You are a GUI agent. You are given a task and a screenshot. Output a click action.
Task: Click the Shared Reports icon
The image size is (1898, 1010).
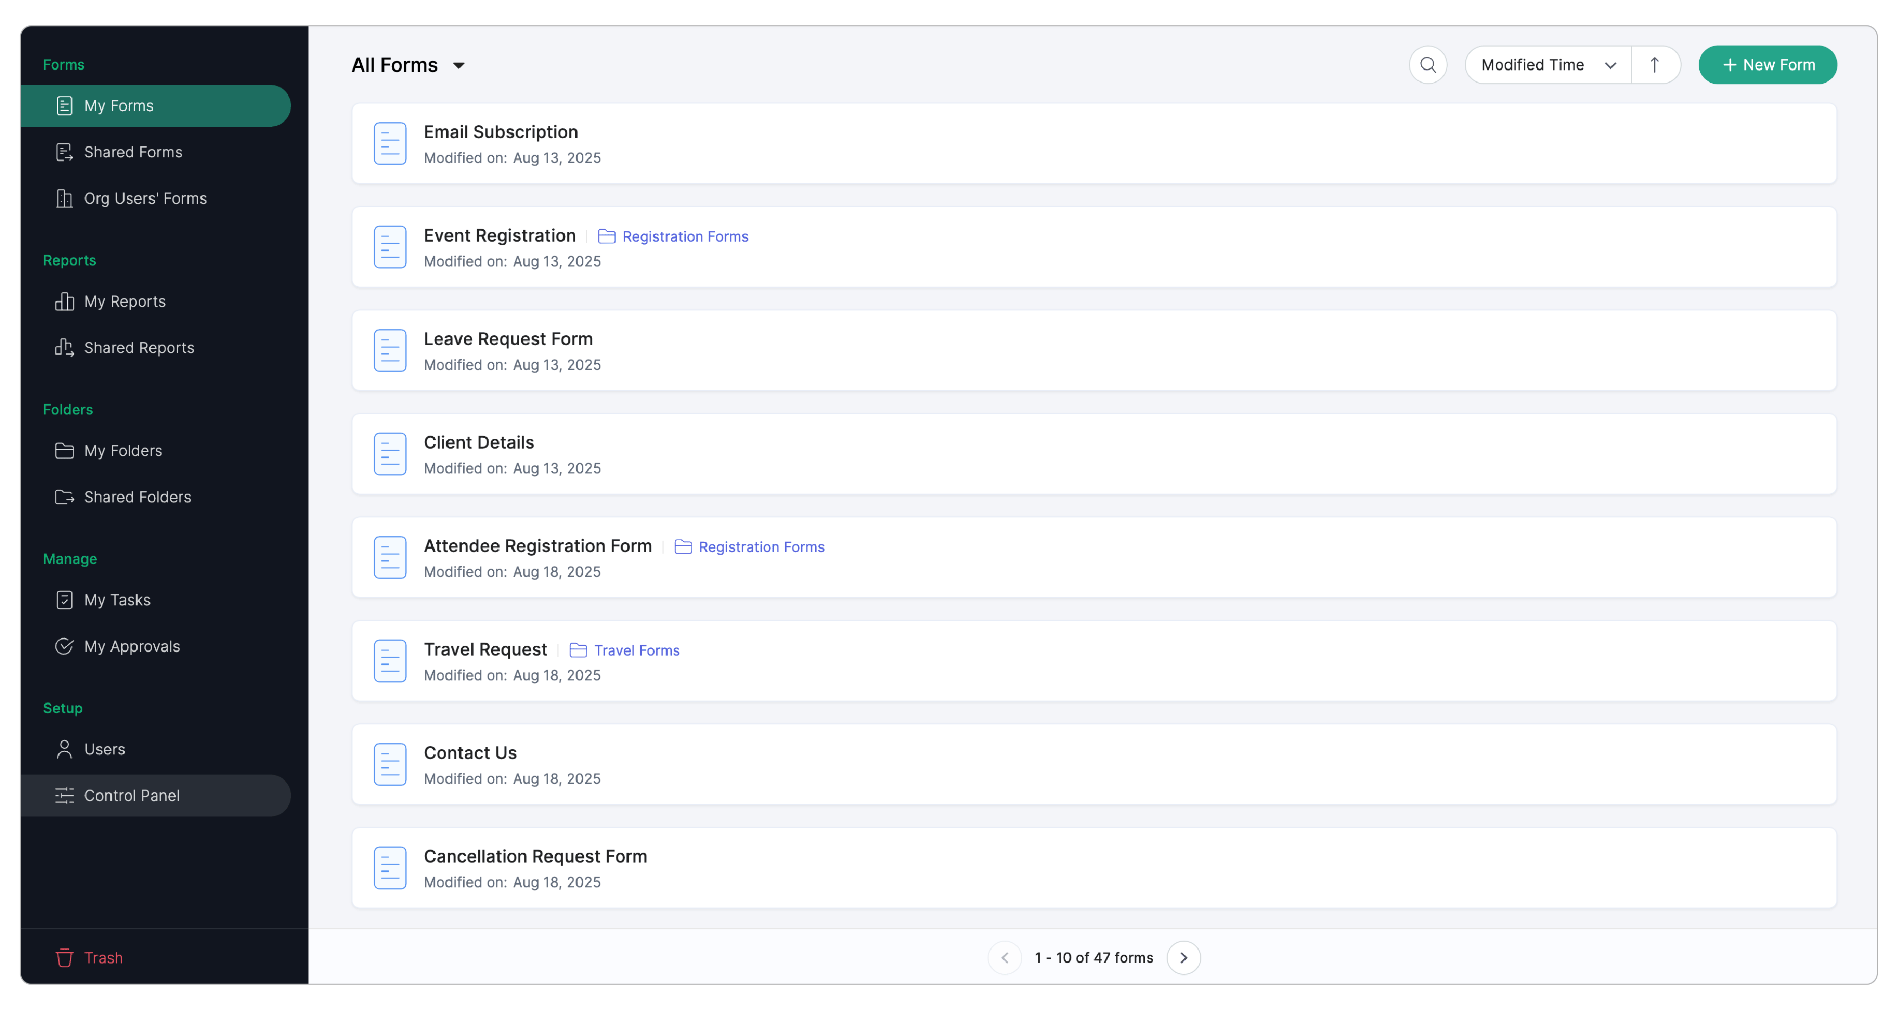pyautogui.click(x=64, y=348)
